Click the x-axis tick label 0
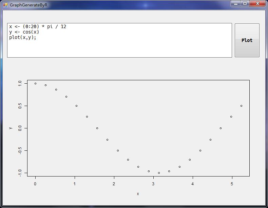The width and height of the screenshot is (268, 208). pos(35,184)
